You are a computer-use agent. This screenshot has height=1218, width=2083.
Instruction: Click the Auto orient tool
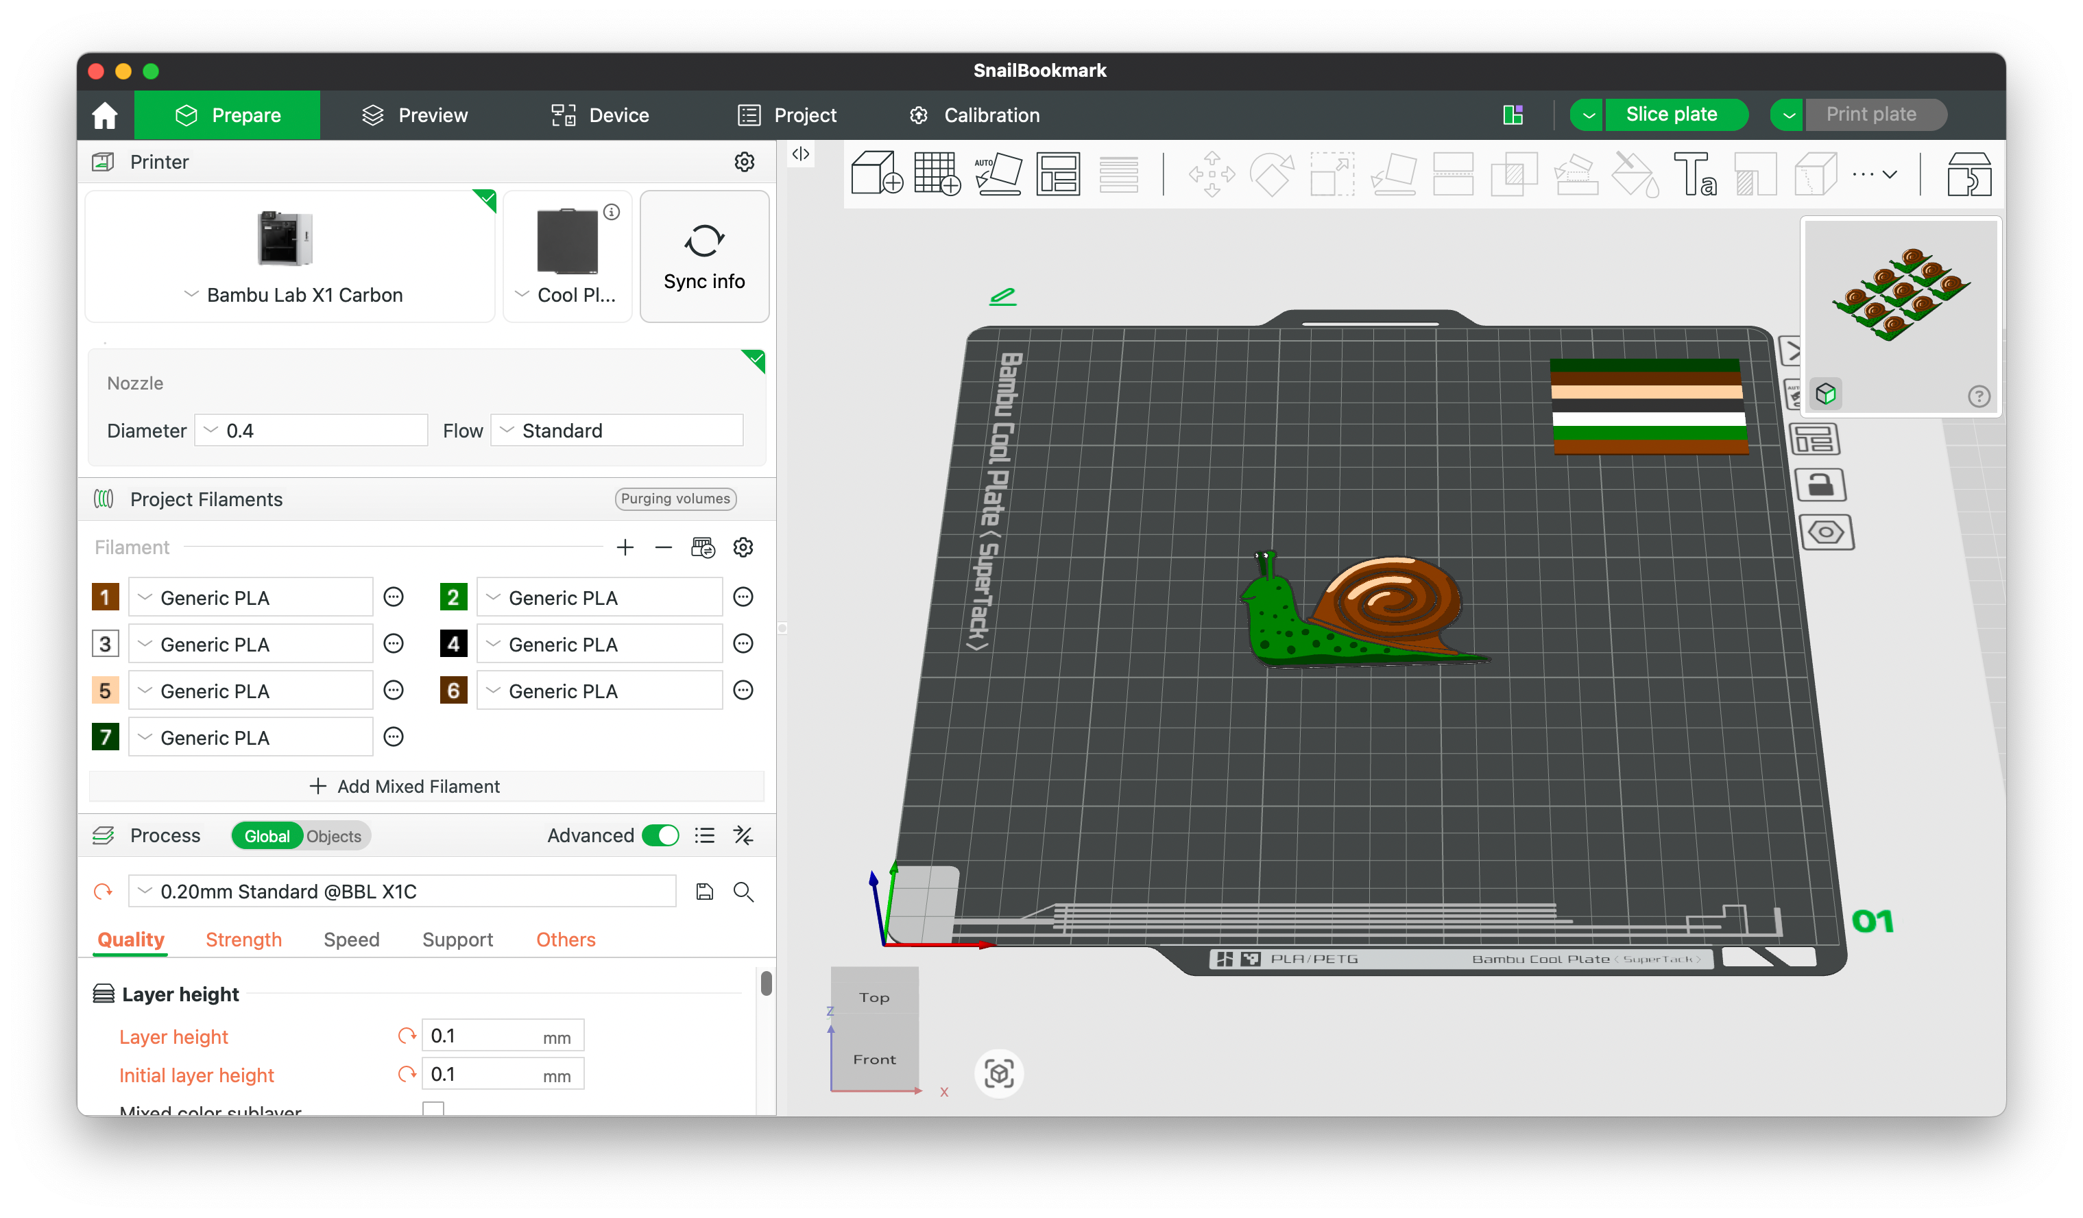998,174
